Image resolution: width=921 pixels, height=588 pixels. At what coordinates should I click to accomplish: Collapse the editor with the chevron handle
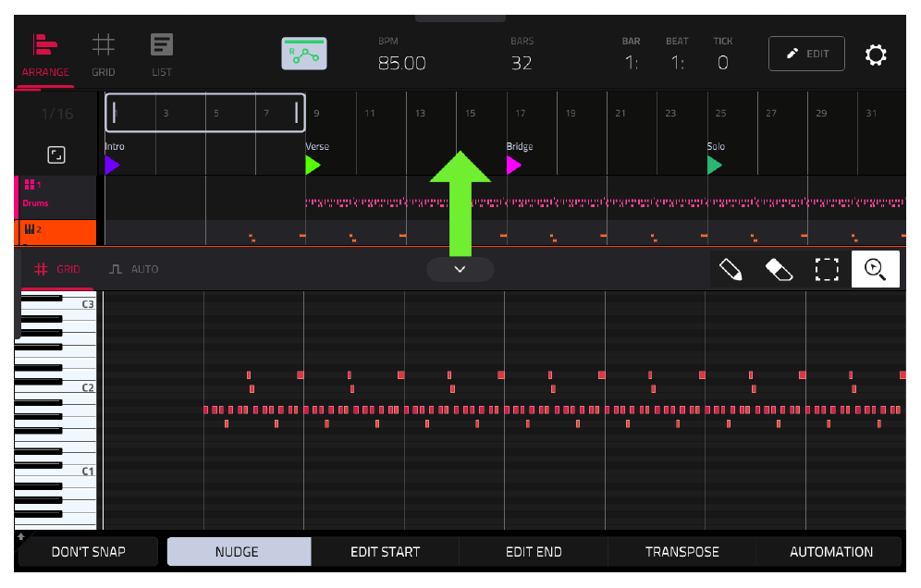(460, 269)
